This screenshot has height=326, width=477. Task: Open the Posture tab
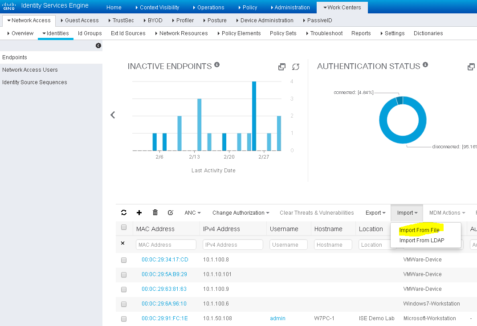click(x=215, y=20)
